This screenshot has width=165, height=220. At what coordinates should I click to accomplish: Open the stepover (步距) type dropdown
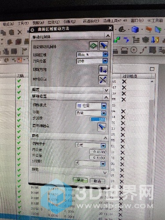click(x=91, y=113)
